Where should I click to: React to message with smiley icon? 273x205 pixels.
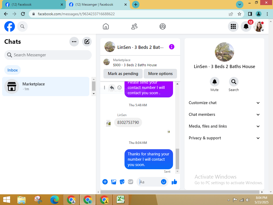pyautogui.click(x=119, y=88)
